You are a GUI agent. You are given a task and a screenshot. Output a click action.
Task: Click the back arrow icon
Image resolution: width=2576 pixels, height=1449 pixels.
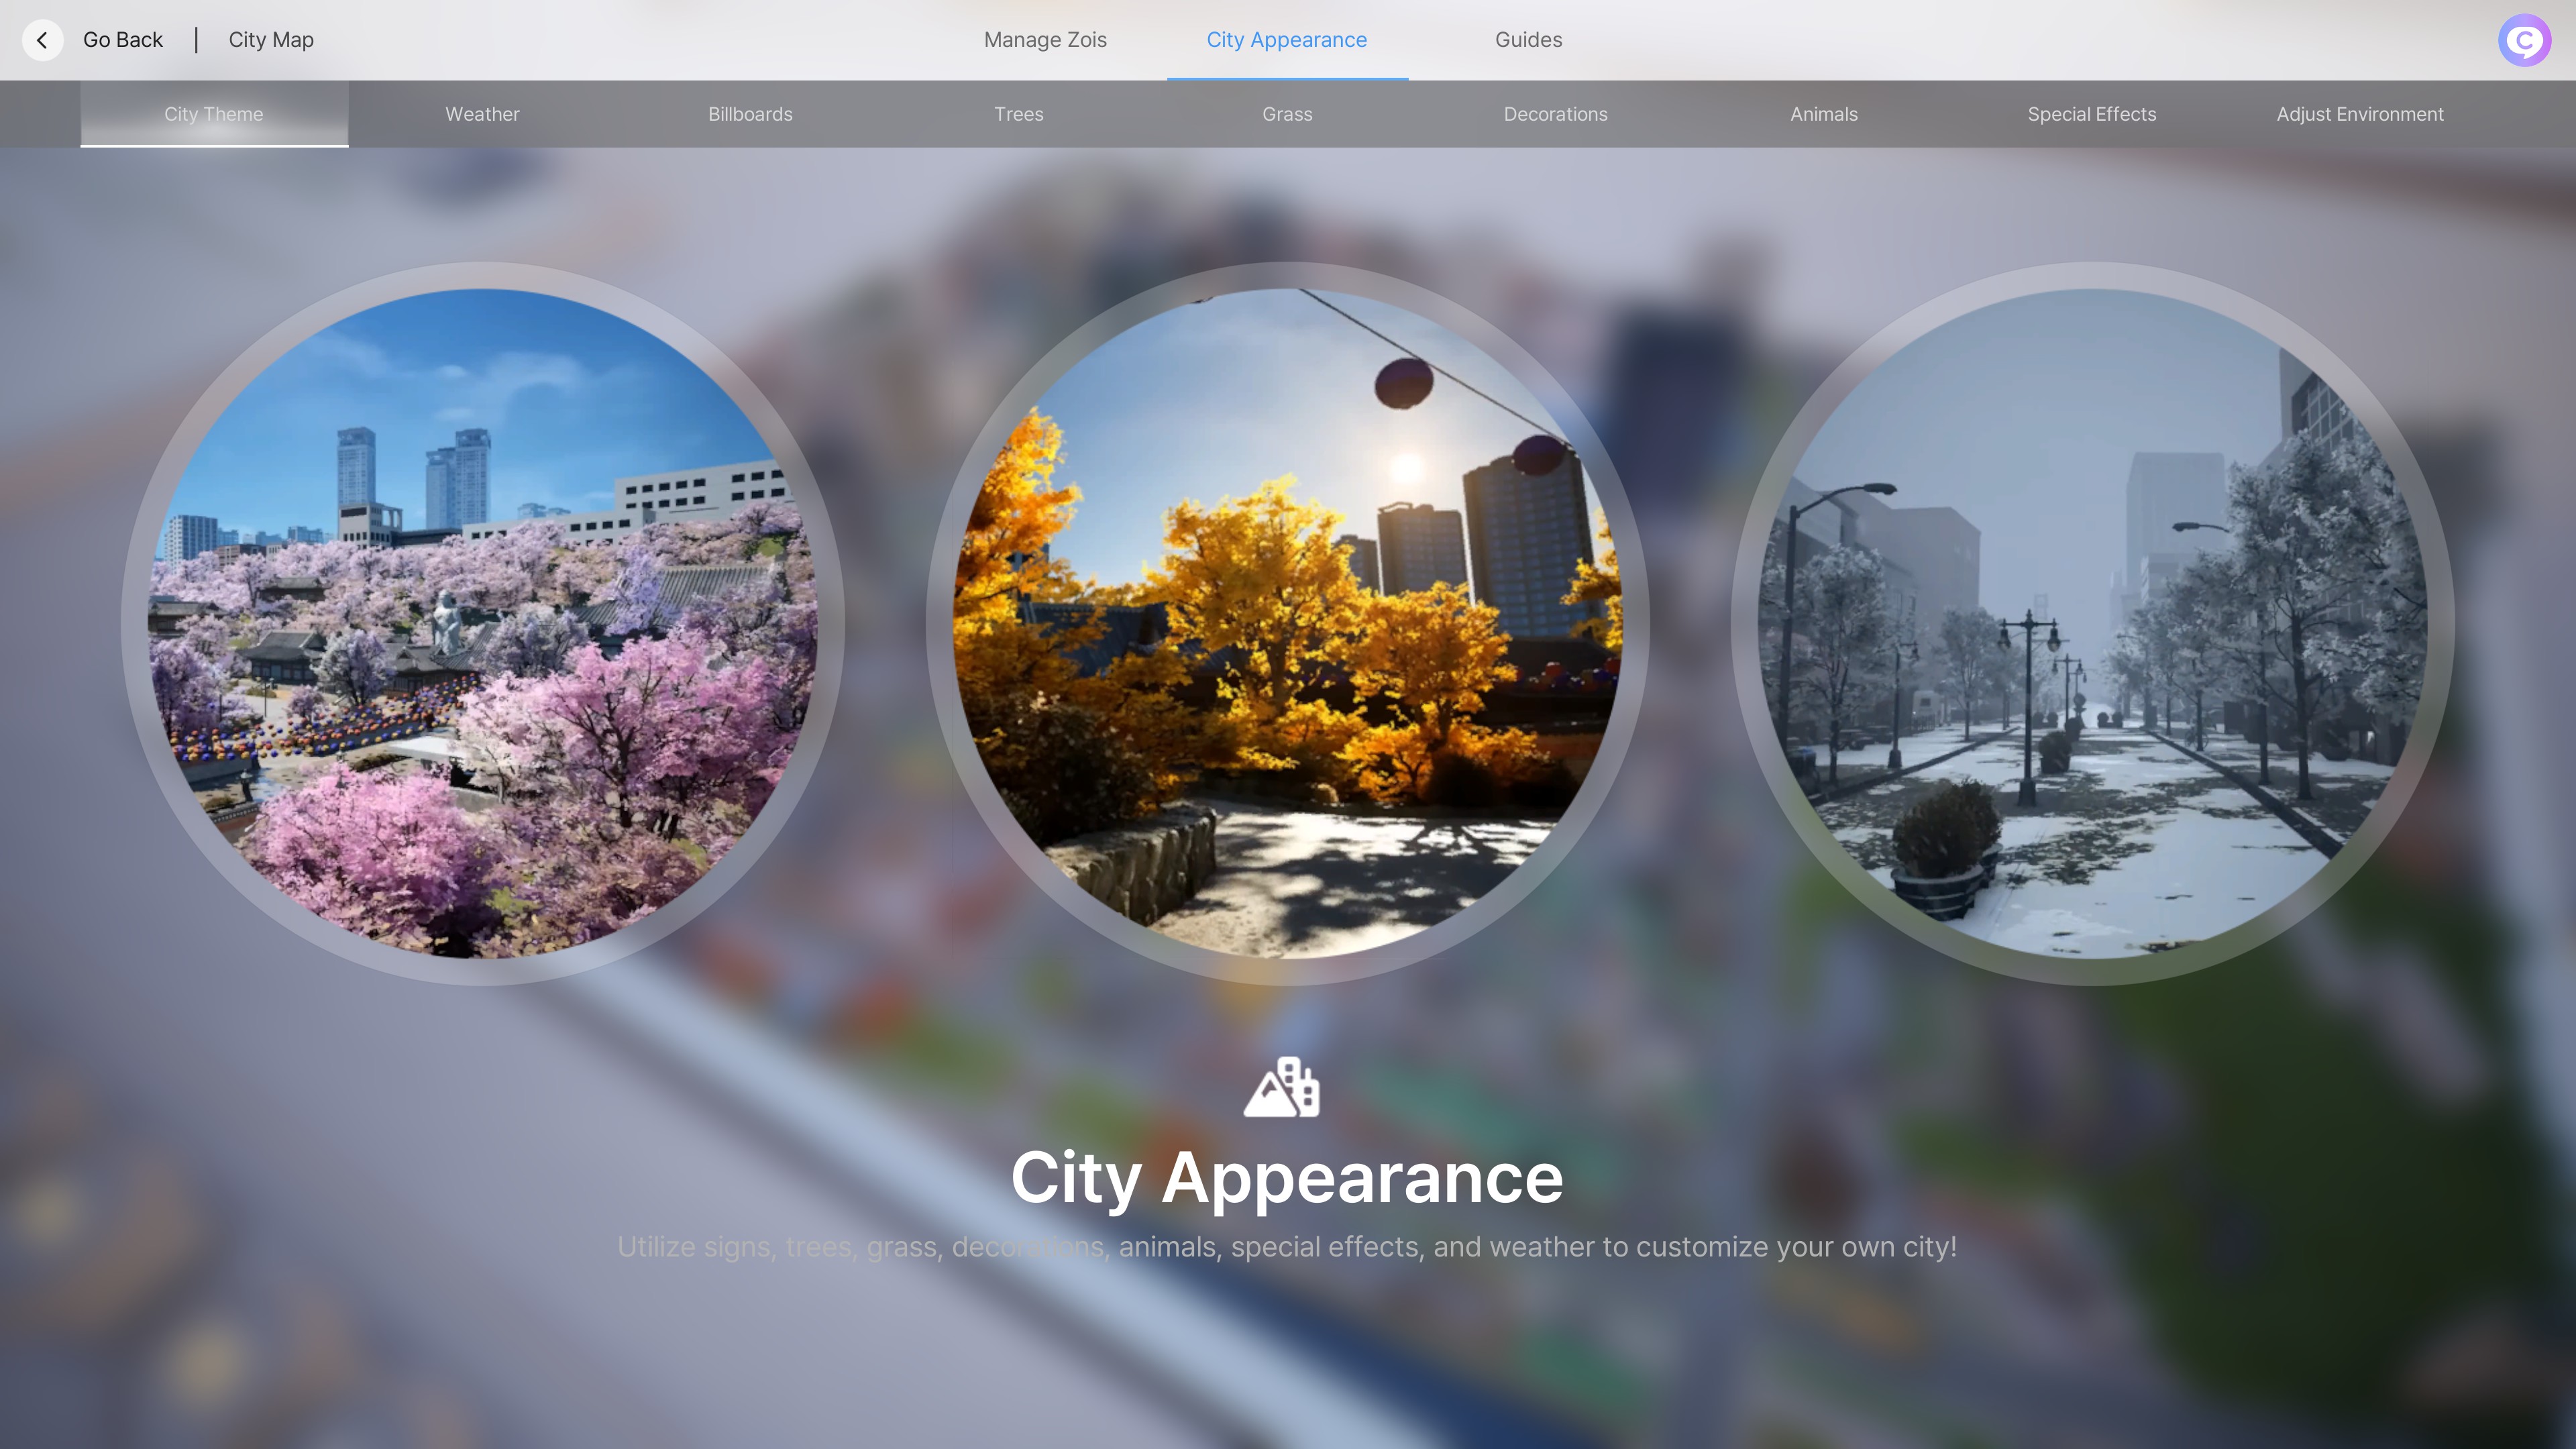click(x=42, y=40)
